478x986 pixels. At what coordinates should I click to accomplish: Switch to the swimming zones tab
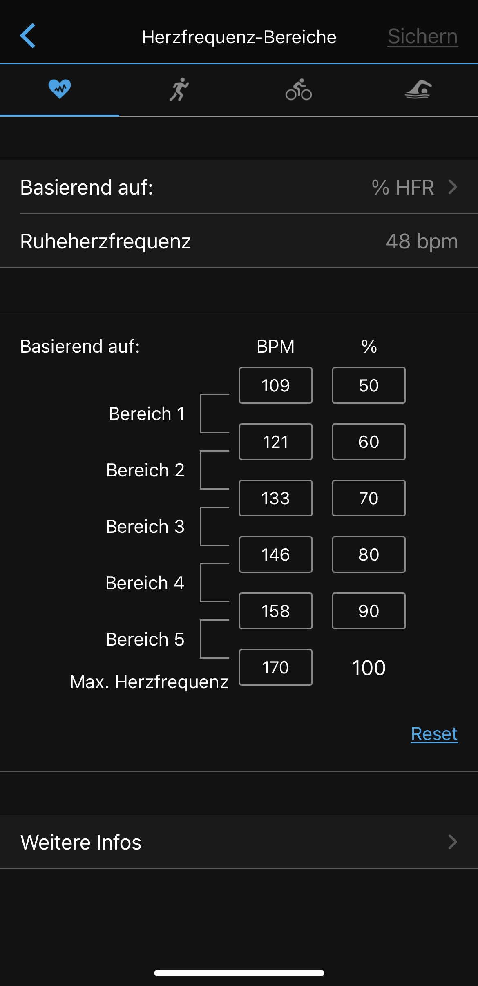point(418,89)
